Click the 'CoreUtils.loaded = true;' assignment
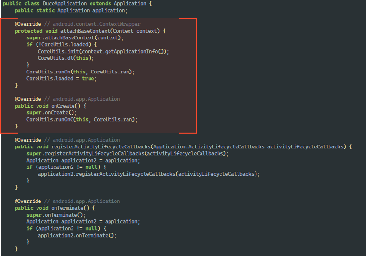 (x=61, y=78)
